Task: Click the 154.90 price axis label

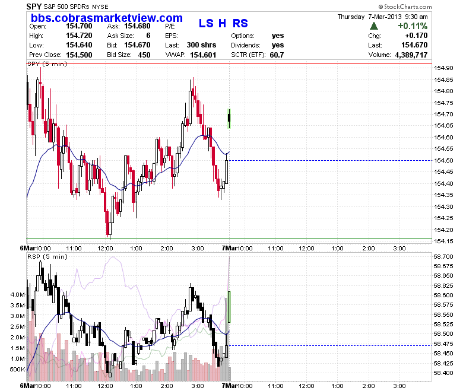Action: pos(443,68)
